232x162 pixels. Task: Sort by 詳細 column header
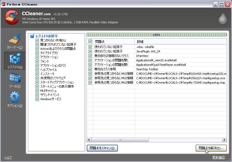click(x=181, y=41)
